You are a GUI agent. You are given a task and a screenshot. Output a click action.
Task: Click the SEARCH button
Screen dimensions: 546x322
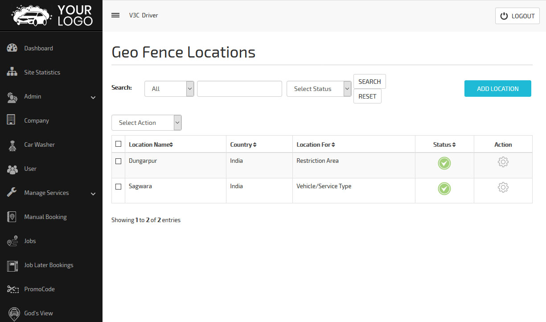click(x=369, y=82)
